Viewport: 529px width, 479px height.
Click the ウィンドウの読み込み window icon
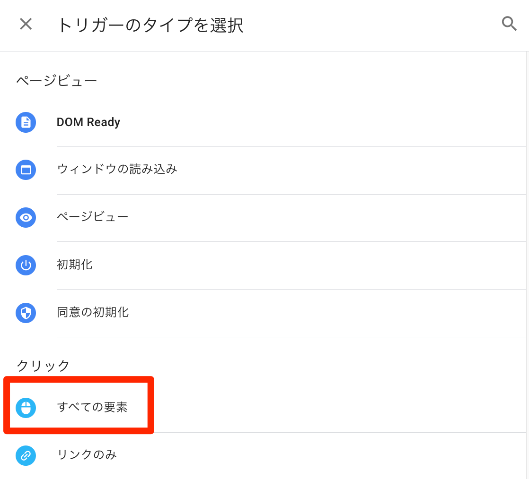click(26, 170)
